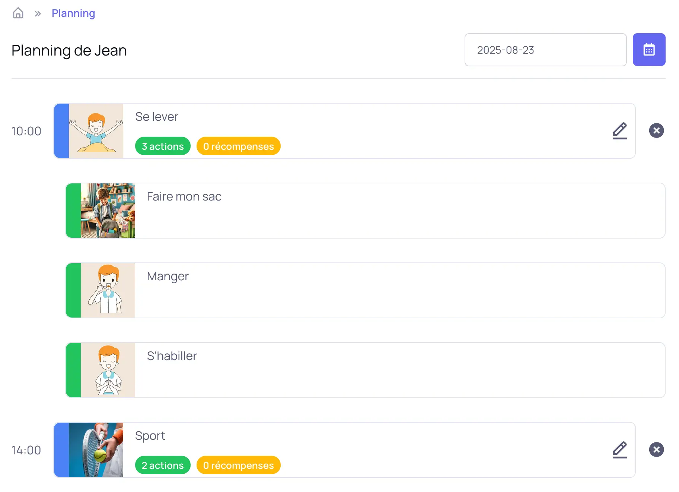Edit the Se lever activity
The width and height of the screenshot is (679, 492).
pos(620,131)
